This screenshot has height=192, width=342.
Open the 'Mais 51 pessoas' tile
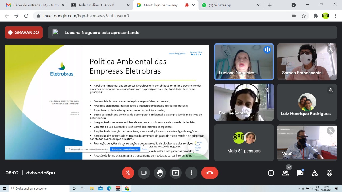(x=244, y=142)
